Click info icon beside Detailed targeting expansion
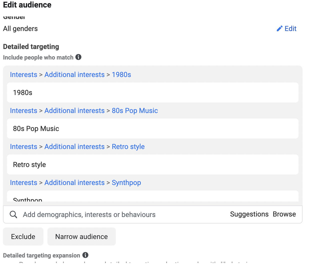The height and width of the screenshot is (267, 325). pyautogui.click(x=85, y=255)
